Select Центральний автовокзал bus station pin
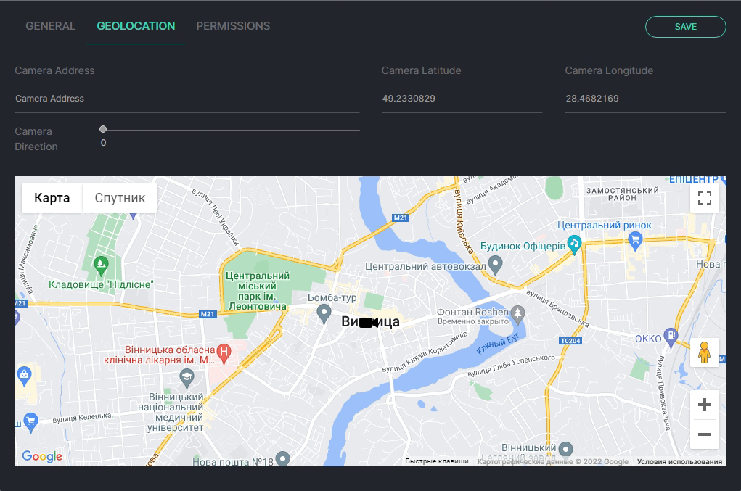This screenshot has width=741, height=491. pos(495,265)
